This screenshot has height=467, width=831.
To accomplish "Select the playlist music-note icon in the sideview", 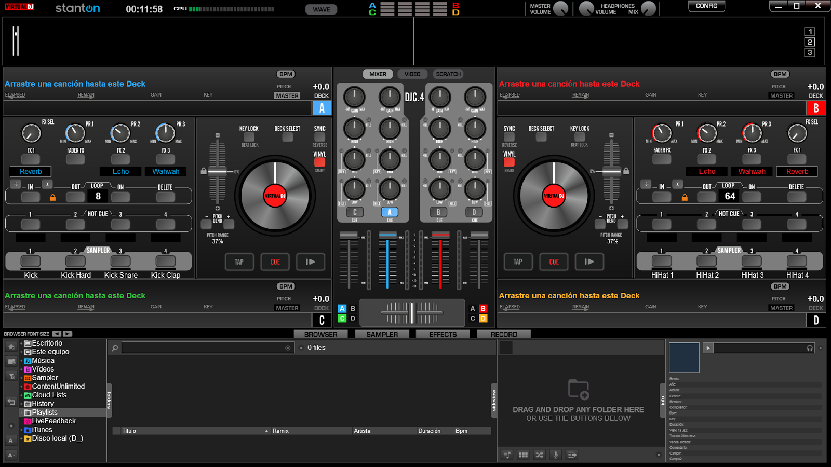I will [507, 455].
